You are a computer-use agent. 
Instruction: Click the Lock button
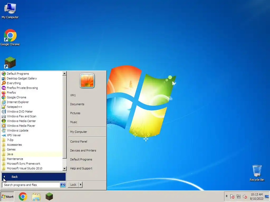click(x=73, y=185)
